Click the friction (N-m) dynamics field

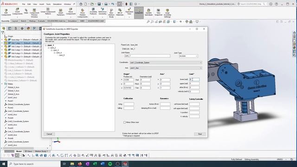pos(165,104)
